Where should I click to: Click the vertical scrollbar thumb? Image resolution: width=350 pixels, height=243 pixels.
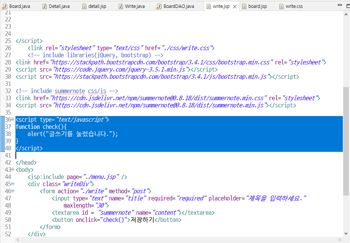pos(346,141)
